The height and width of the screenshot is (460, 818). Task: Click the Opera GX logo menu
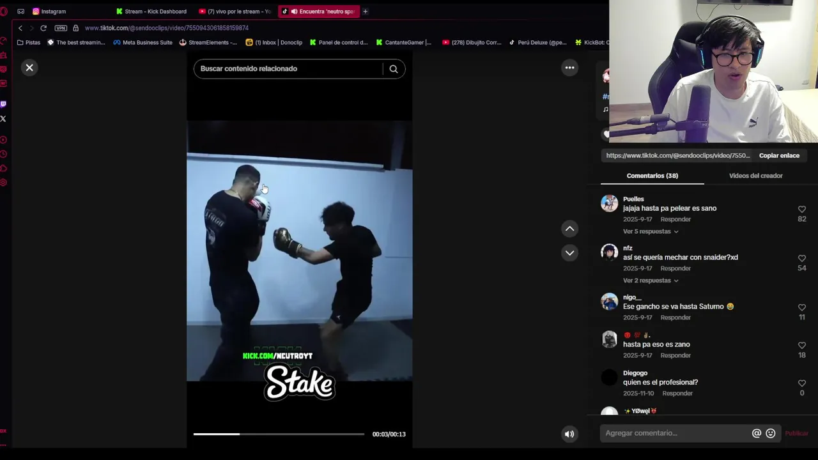click(4, 11)
